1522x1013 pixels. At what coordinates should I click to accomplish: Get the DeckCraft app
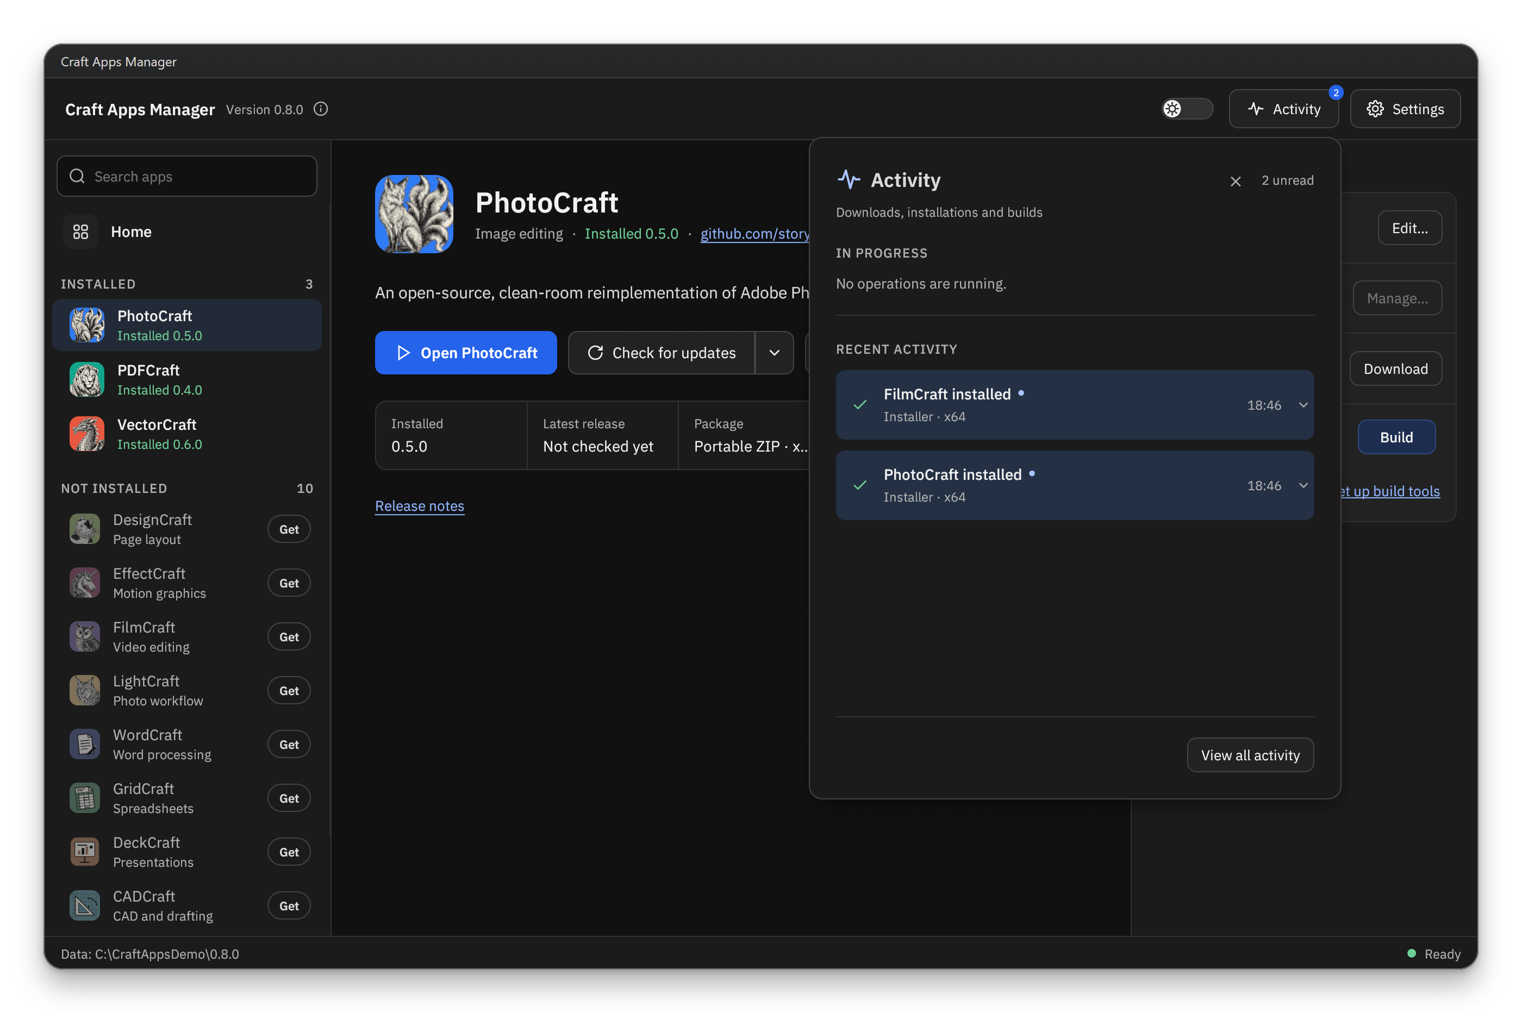(x=289, y=852)
